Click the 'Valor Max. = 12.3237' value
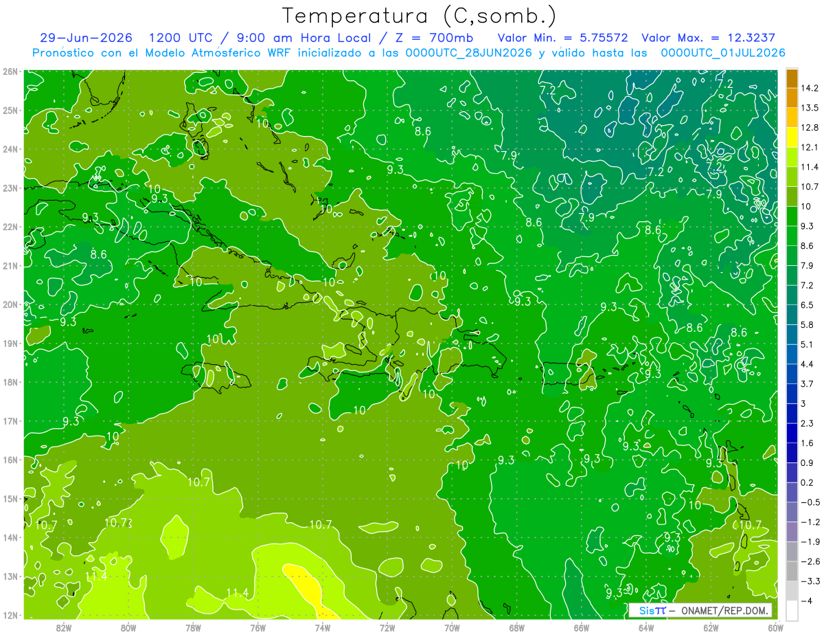Viewport: 824px width, 637px height. (x=708, y=38)
